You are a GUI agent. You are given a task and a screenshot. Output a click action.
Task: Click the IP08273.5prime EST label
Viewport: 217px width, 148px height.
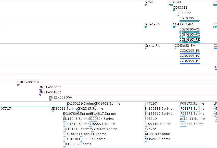point(192,124)
